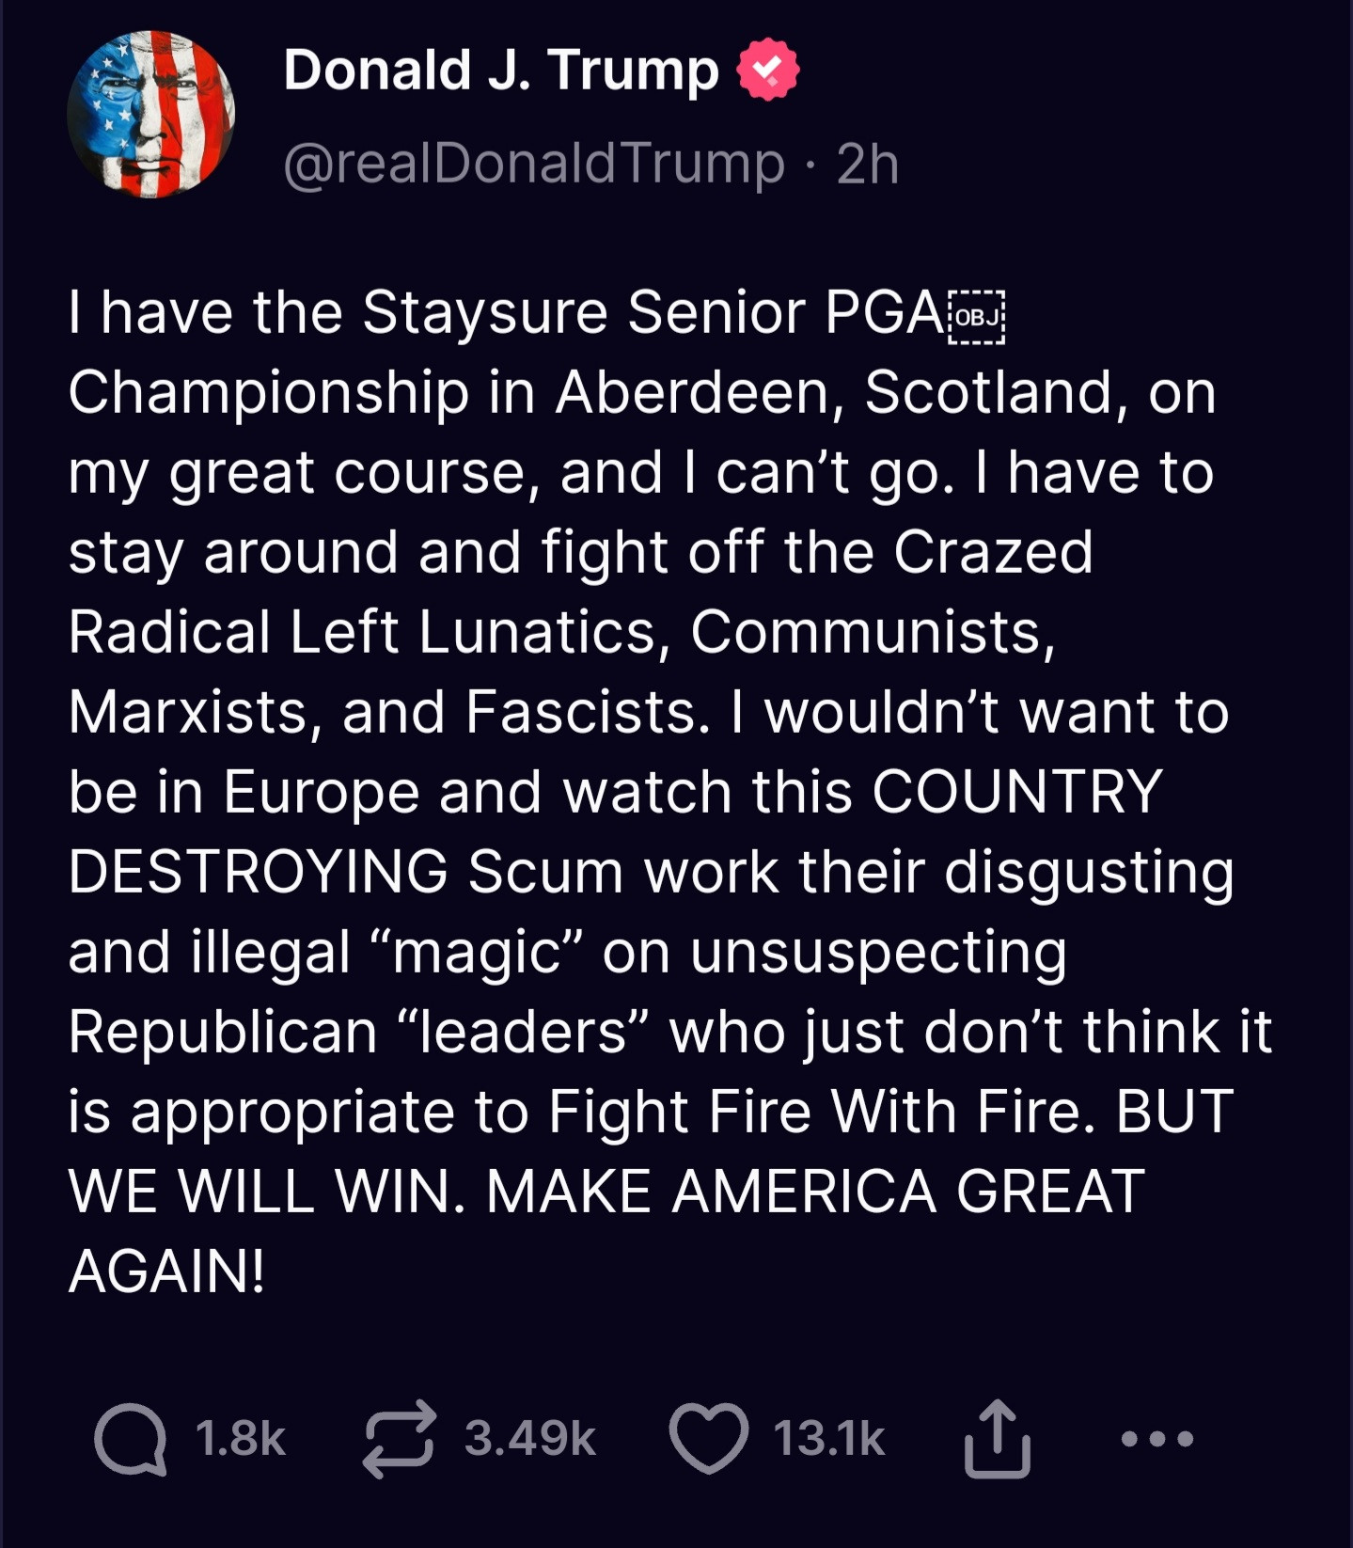Click the 3.49k reposts count
Viewport: 1353px width, 1548px height.
tap(530, 1439)
